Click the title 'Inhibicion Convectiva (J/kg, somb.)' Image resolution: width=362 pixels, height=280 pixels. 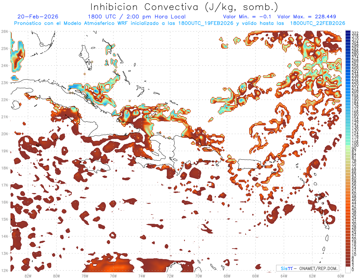click(184, 7)
